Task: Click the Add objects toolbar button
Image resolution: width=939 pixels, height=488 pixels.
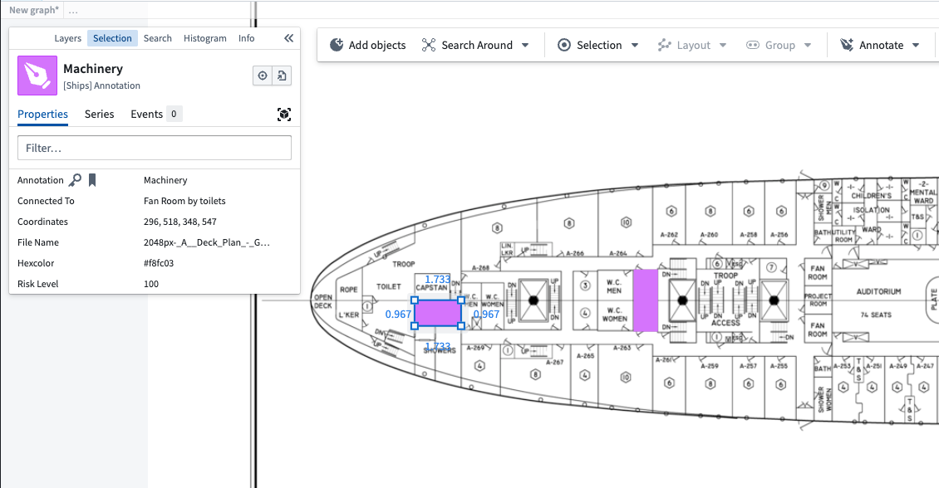Action: pos(367,45)
